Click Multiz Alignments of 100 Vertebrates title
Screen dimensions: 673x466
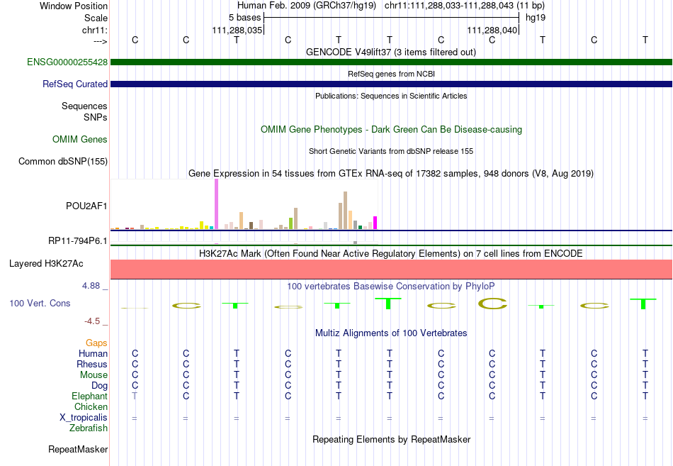[391, 333]
